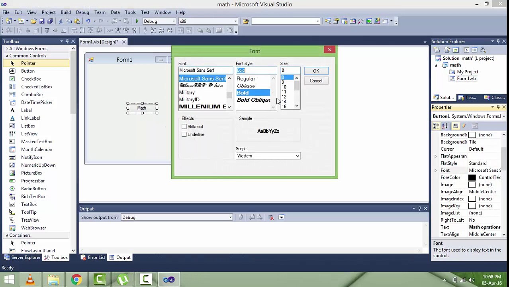
Task: Click the Font name input field
Action: click(206, 71)
